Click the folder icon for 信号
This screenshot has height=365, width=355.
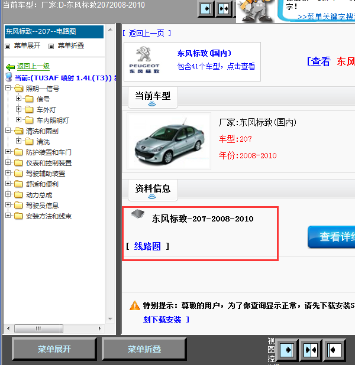click(x=29, y=99)
